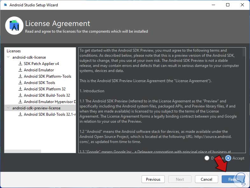This screenshot has width=250, height=188.
Task: Select Android SDK Platform-Tools entry
Action: pos(47,76)
